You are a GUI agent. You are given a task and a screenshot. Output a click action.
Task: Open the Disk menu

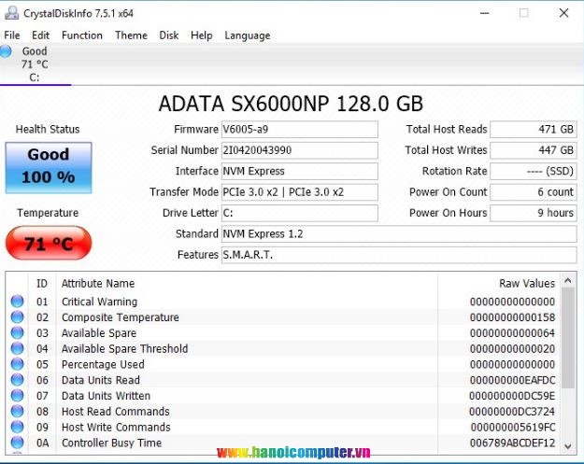click(169, 35)
